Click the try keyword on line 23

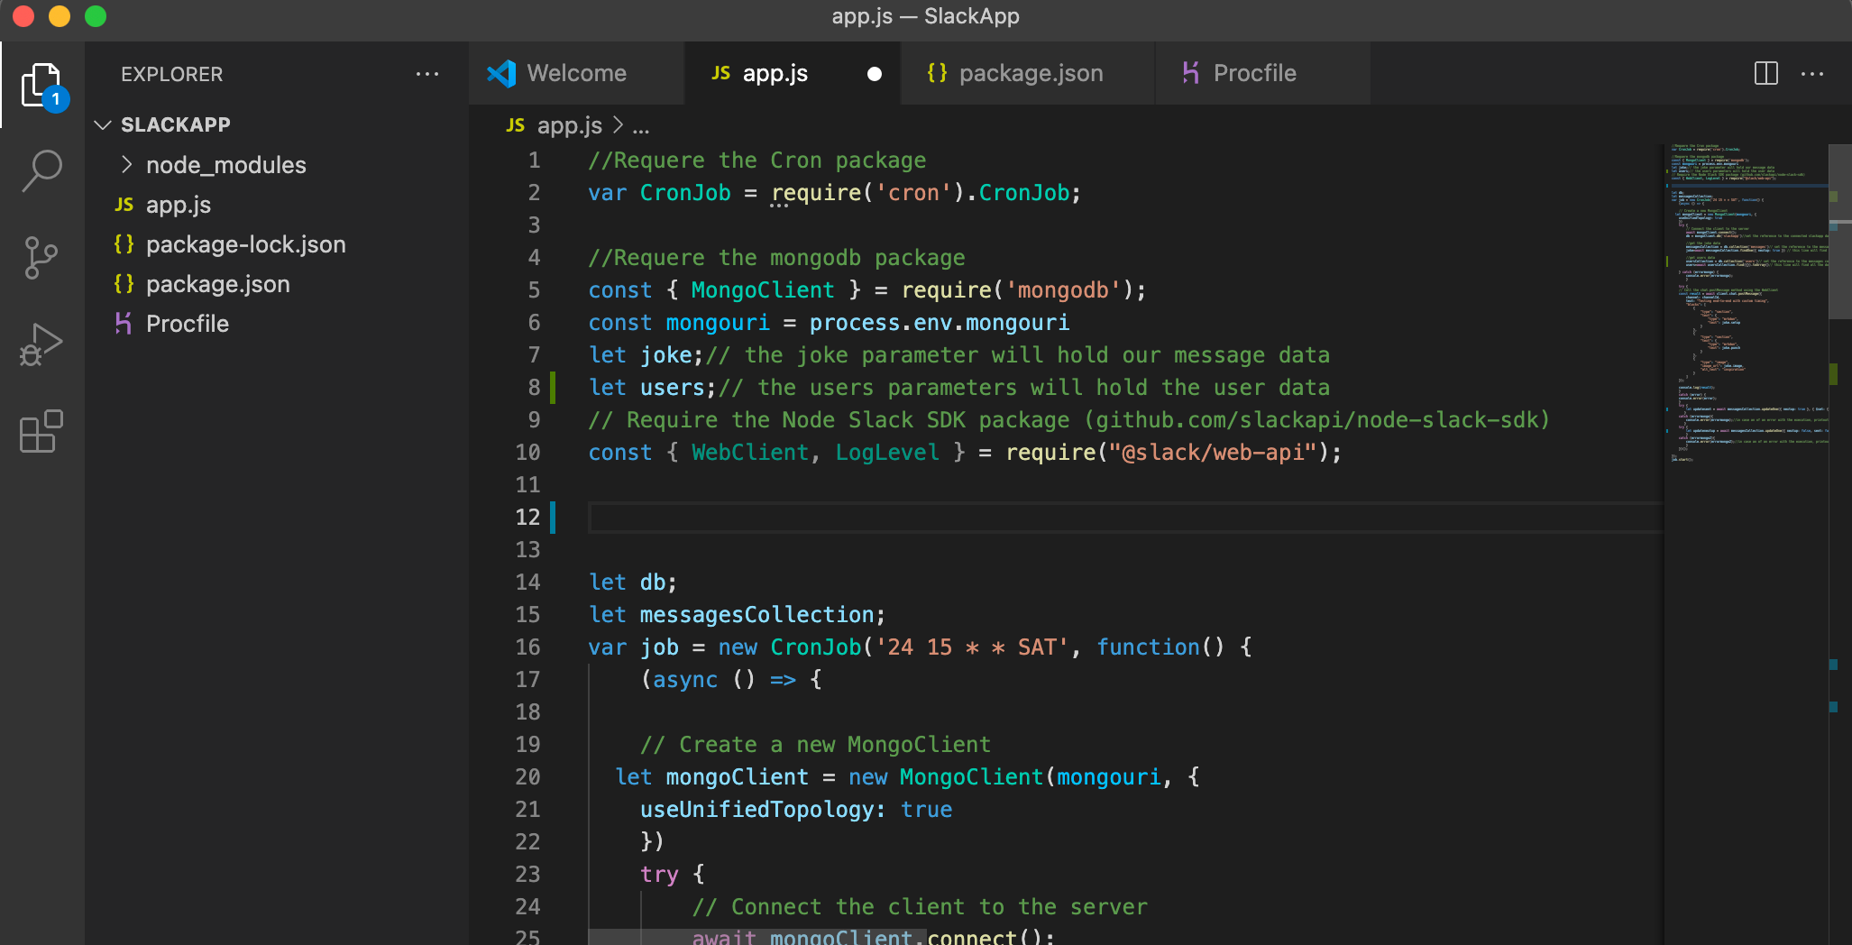coord(659,875)
